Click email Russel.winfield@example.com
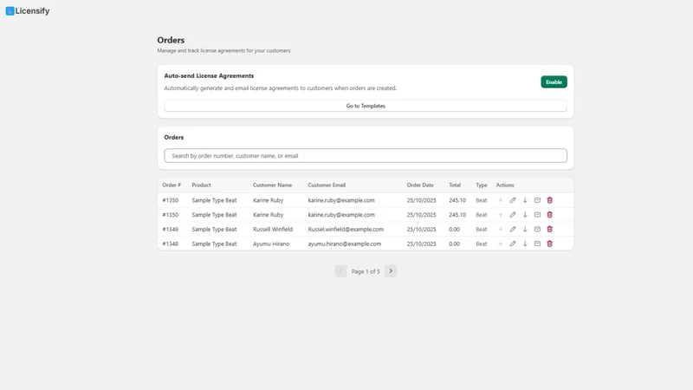Screen dimensions: 693x390 pos(346,229)
